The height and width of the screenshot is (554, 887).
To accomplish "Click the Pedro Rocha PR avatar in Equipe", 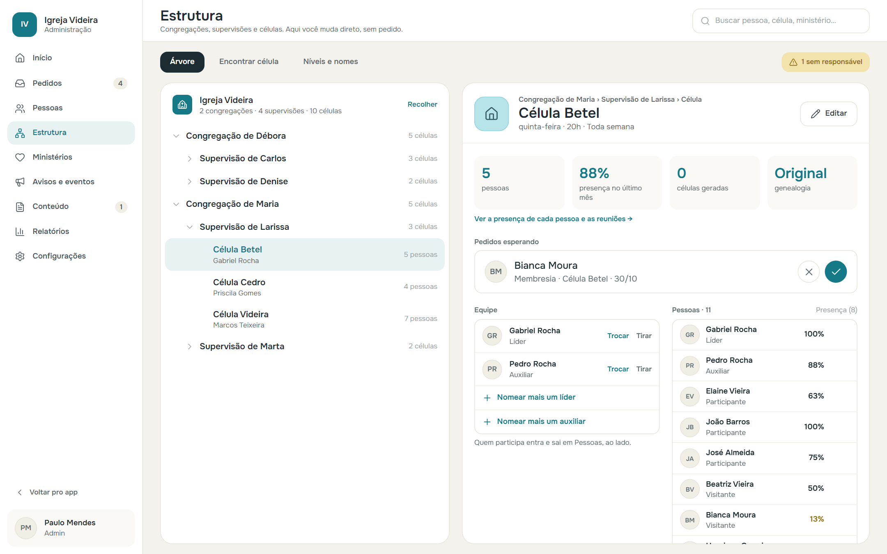I will pos(492,369).
